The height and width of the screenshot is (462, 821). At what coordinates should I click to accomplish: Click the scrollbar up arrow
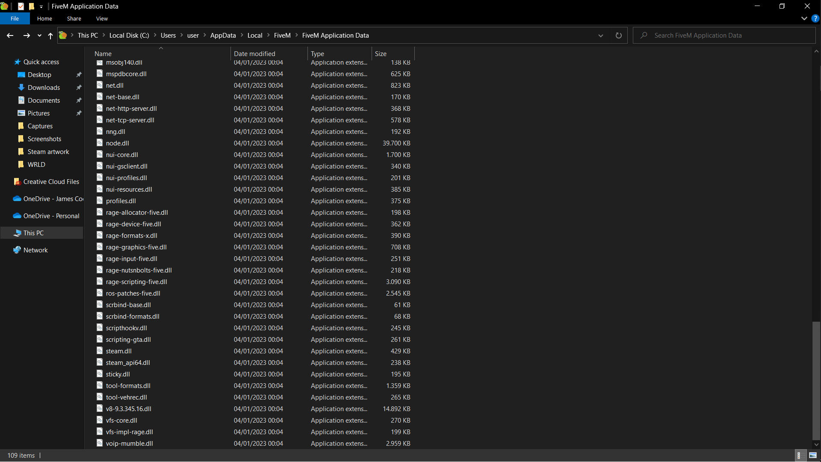[816, 51]
